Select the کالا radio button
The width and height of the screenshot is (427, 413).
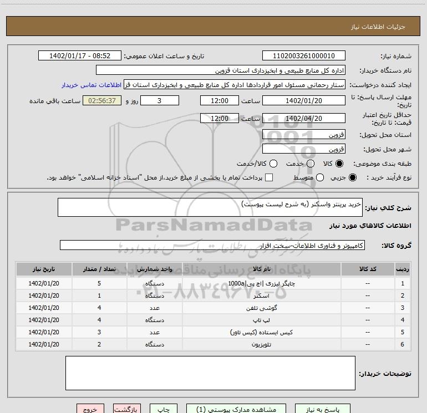(339, 164)
